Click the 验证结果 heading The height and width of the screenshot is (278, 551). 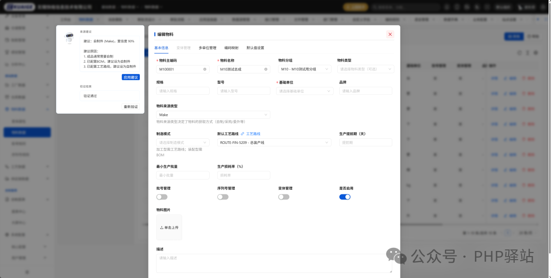(86, 86)
